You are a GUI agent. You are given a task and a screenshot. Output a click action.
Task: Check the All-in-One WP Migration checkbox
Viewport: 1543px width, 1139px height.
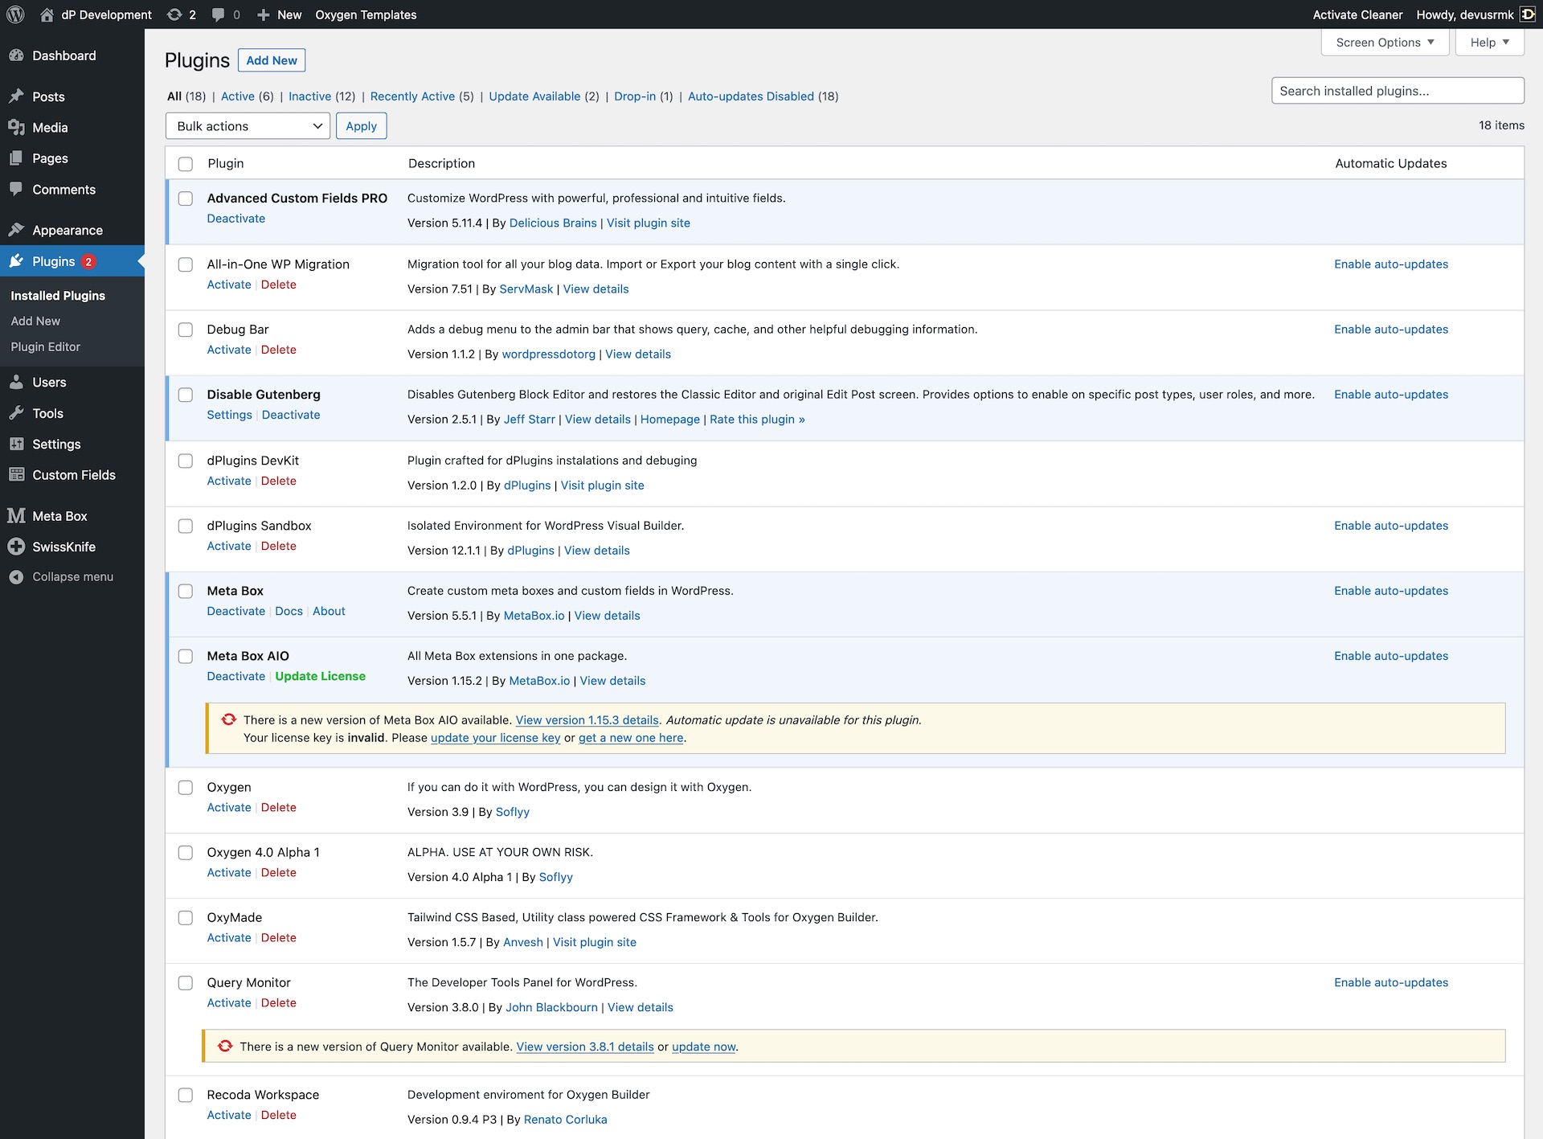tap(186, 264)
